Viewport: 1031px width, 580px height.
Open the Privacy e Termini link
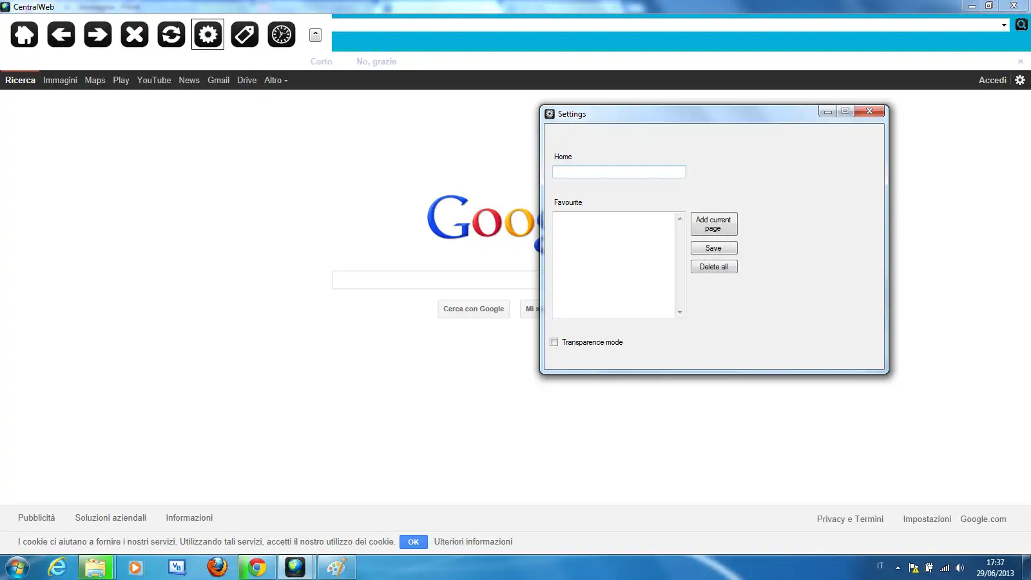pos(850,519)
